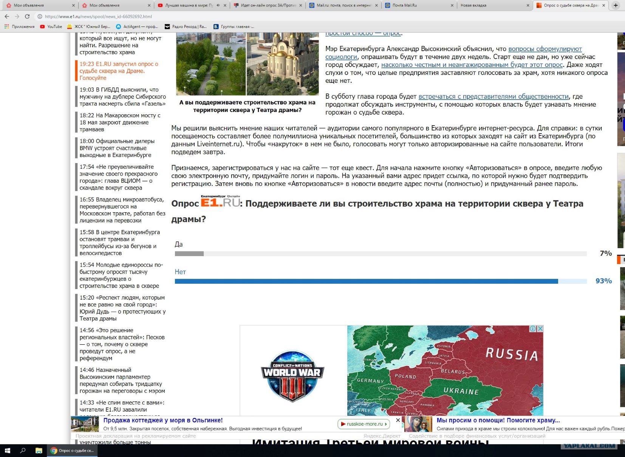Image resolution: width=625 pixels, height=457 pixels.
Task: Close the 'Новая вкладка' tab
Action: (528, 5)
